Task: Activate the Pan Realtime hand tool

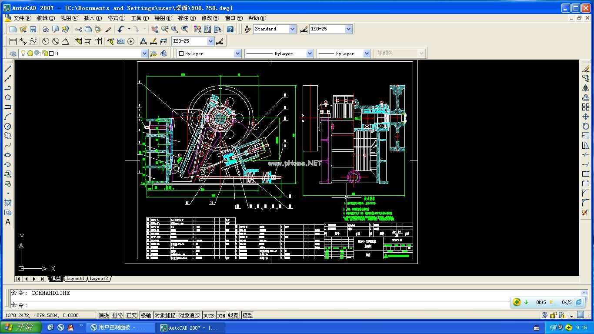Action: coord(154,29)
